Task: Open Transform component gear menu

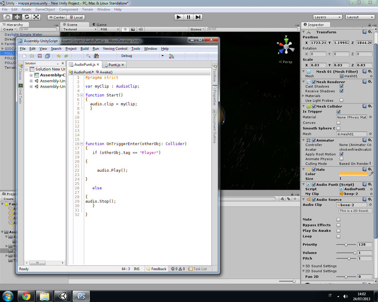Action: coord(370,32)
